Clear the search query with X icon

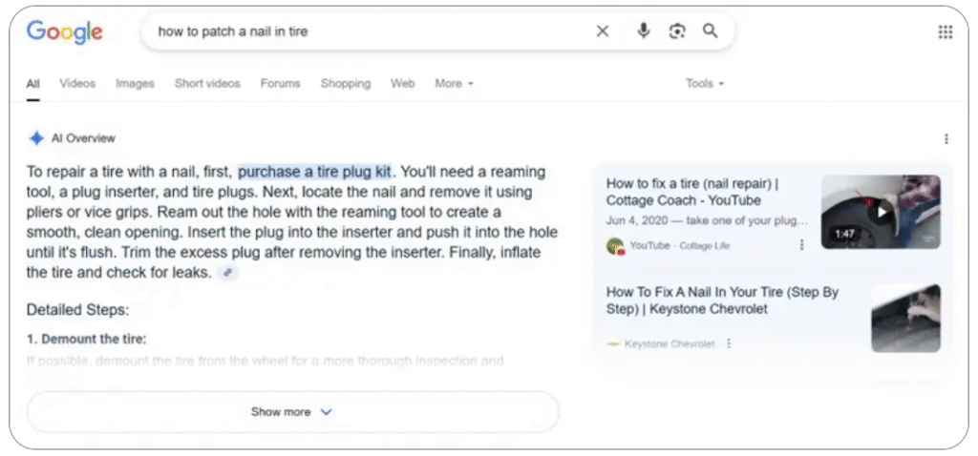(603, 31)
